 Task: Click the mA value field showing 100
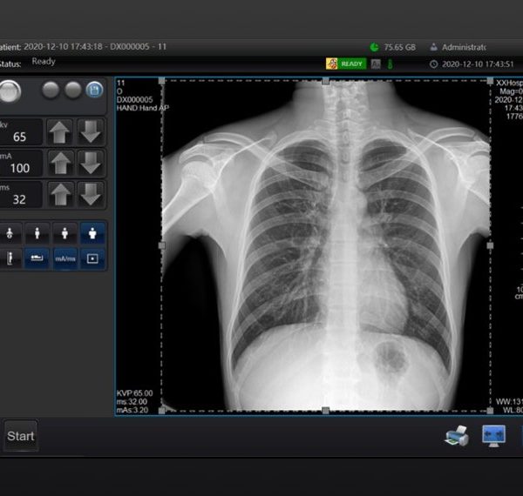(20, 167)
